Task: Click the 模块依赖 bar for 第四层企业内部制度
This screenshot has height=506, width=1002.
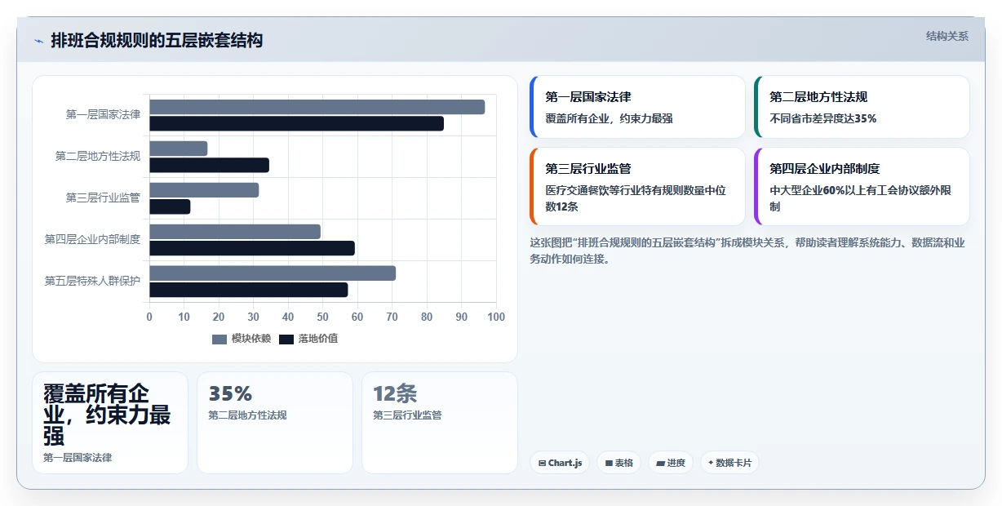Action: click(x=235, y=232)
